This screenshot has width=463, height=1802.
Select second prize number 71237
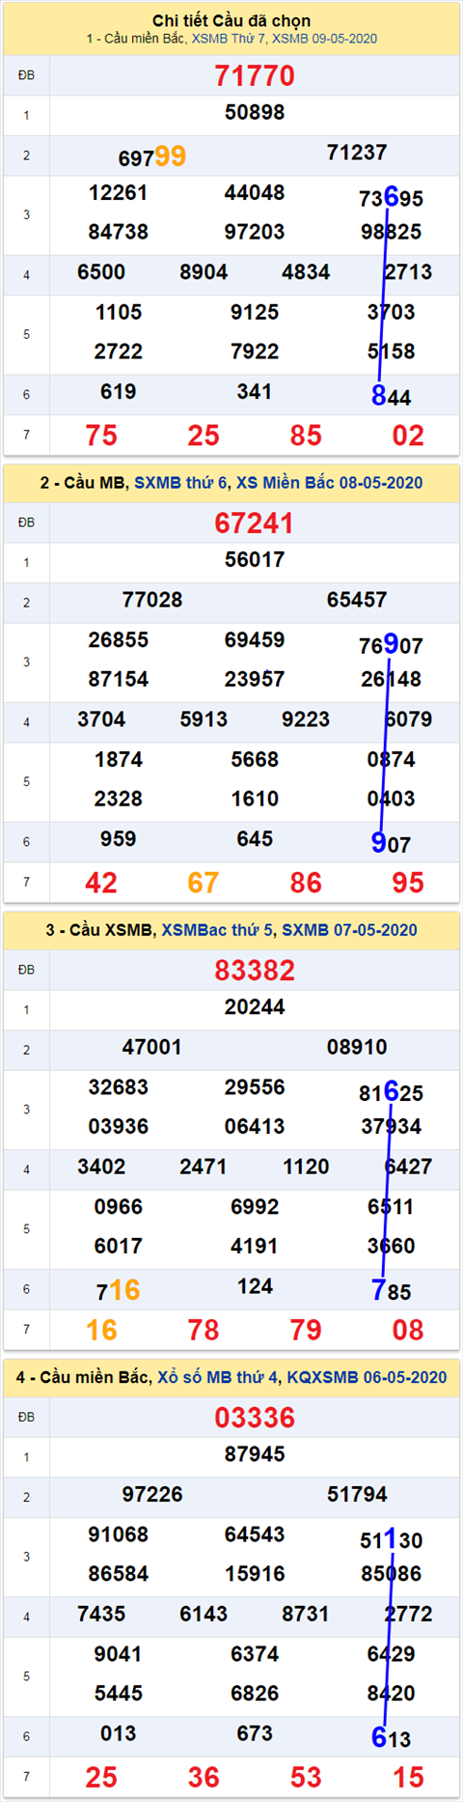[x=357, y=153]
